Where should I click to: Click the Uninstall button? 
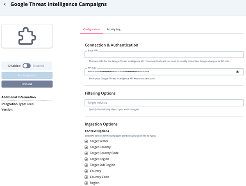(27, 84)
